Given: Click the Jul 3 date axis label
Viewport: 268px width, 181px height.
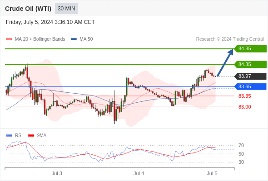Looking at the screenshot, I should 57,173.
